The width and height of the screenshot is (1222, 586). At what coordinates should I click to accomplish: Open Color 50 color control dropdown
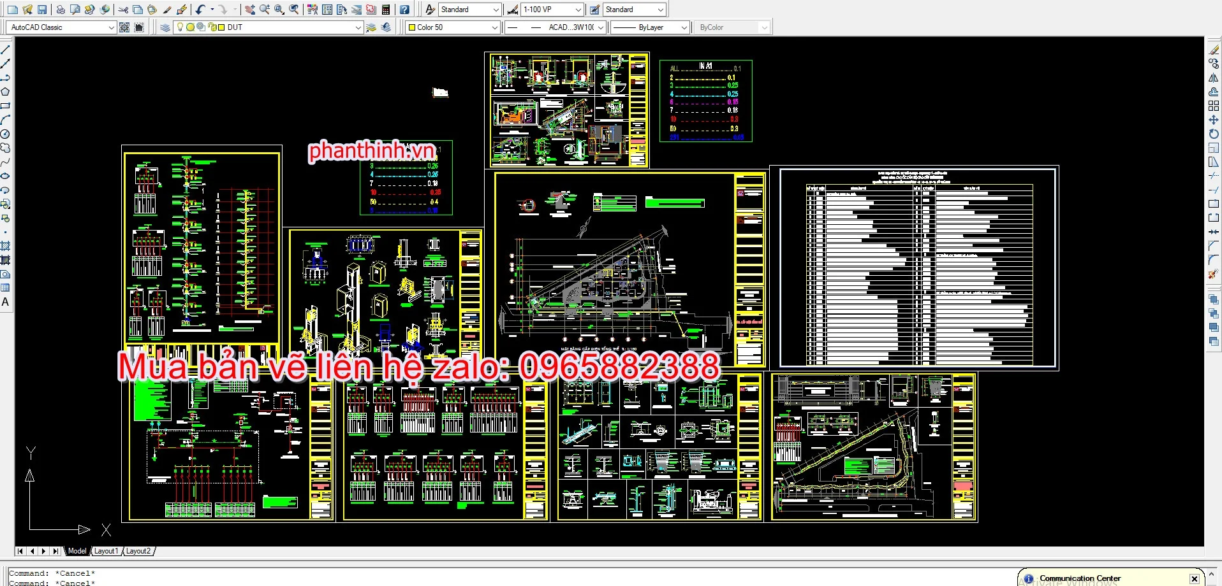(495, 27)
